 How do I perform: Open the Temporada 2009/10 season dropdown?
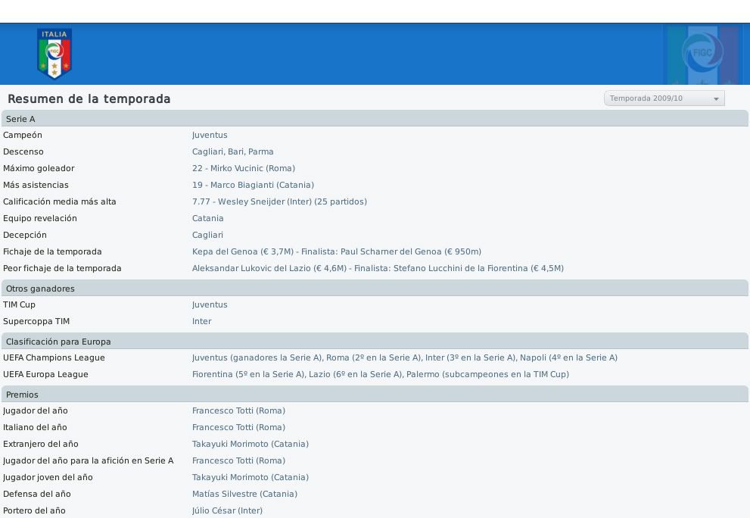pos(664,98)
